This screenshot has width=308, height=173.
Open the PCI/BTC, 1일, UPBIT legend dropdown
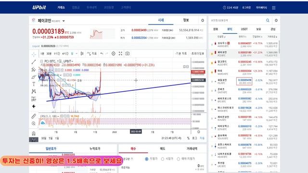[72, 62]
